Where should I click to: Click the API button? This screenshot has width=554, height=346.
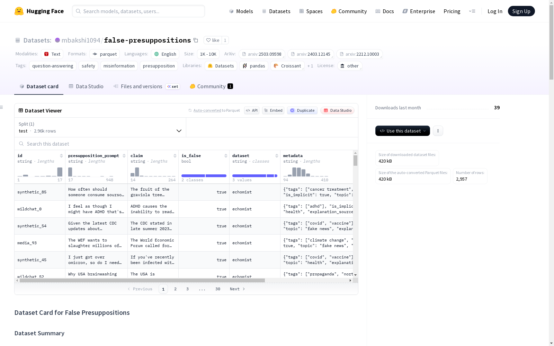pyautogui.click(x=252, y=110)
